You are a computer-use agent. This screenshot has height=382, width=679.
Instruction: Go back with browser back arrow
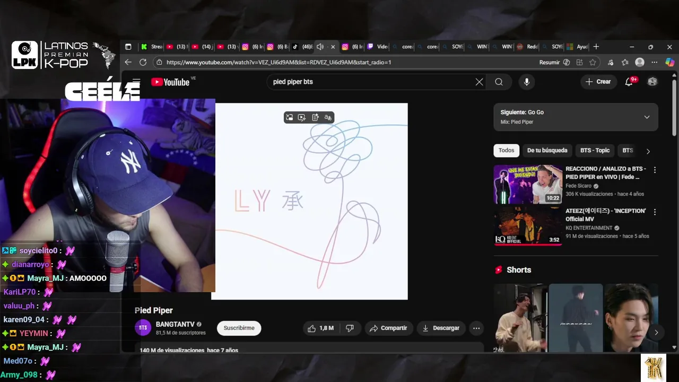click(x=128, y=62)
